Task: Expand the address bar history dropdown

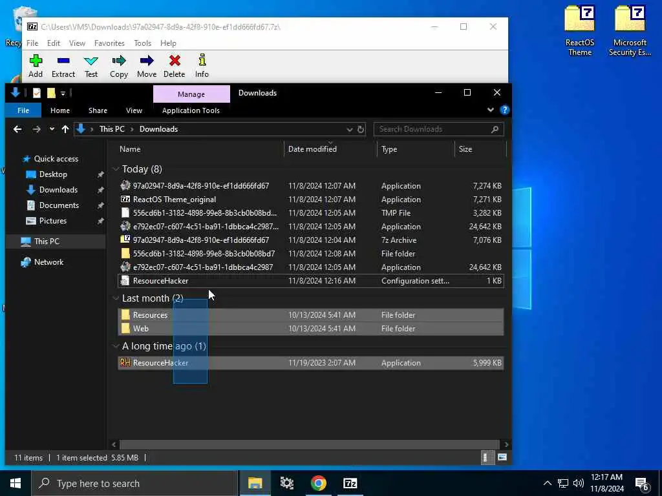Action: (x=350, y=129)
